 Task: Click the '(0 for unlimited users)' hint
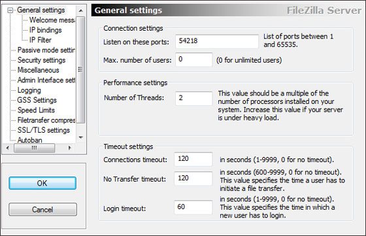coord(249,60)
